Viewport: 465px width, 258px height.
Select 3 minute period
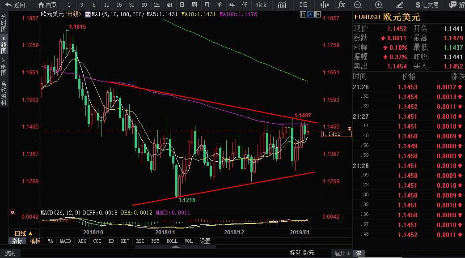click(81, 5)
